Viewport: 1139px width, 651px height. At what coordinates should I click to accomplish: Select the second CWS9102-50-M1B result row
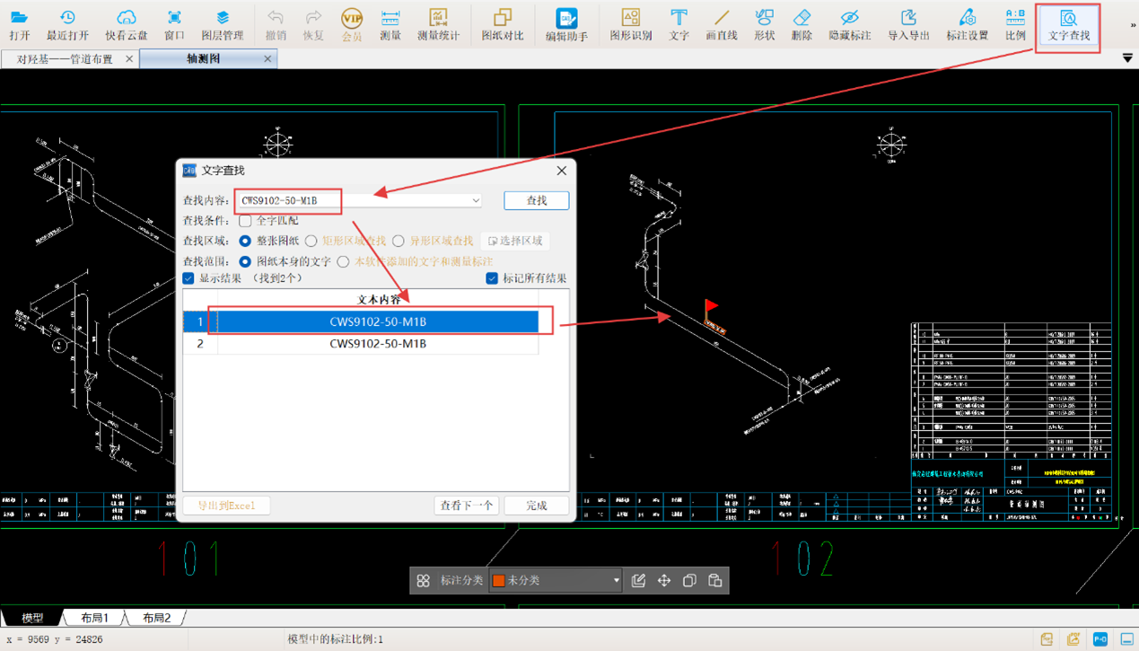click(377, 344)
